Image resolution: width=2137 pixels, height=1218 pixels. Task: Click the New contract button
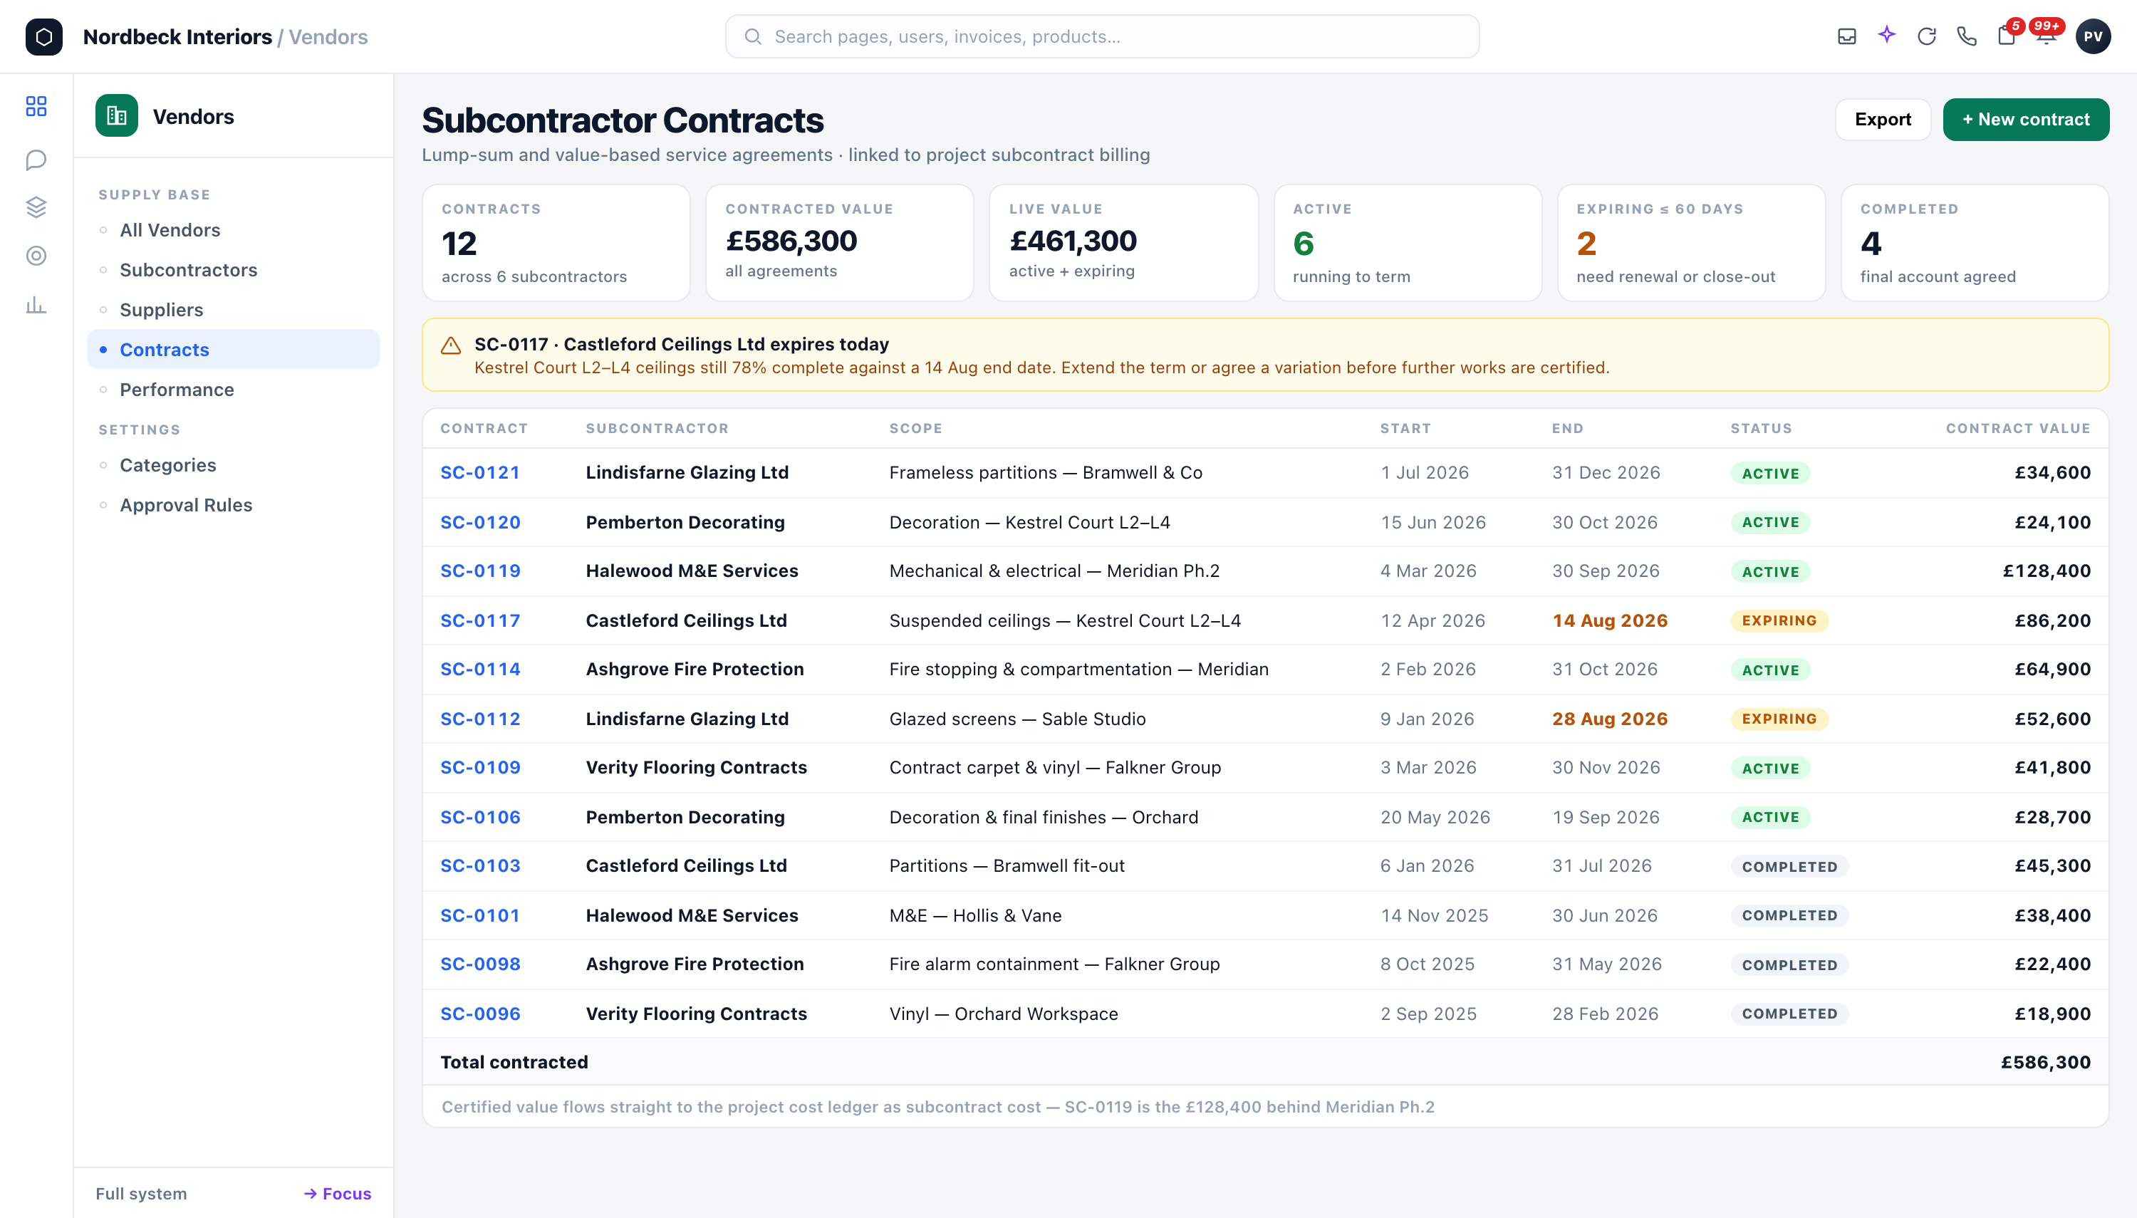2025,119
